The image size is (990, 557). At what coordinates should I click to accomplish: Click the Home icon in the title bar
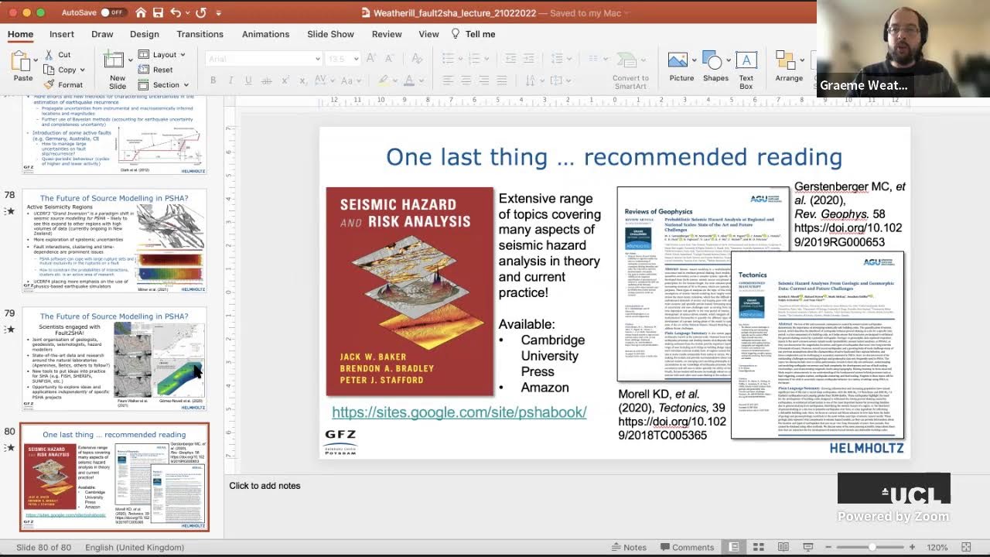tap(141, 12)
